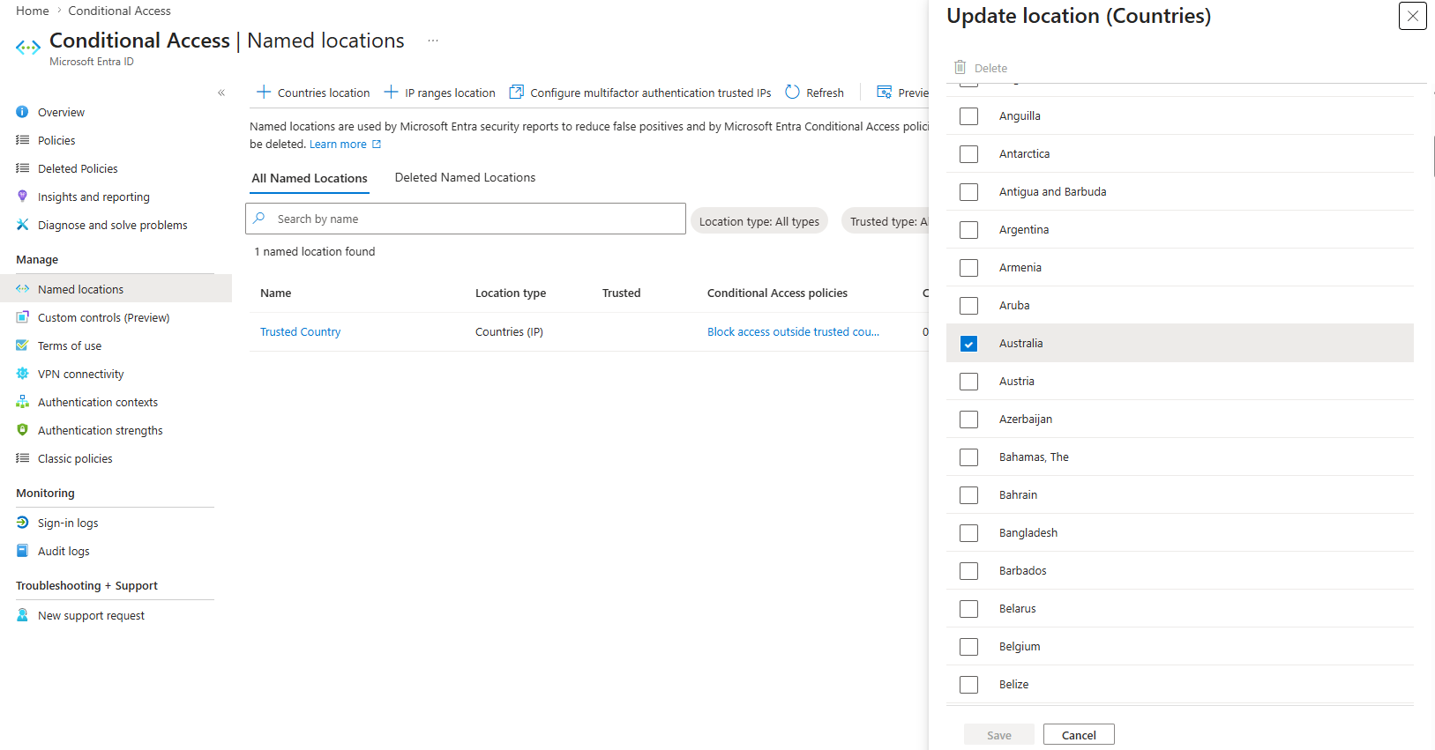Click the Belize row label
Image resolution: width=1435 pixels, height=750 pixels.
pos(1013,684)
